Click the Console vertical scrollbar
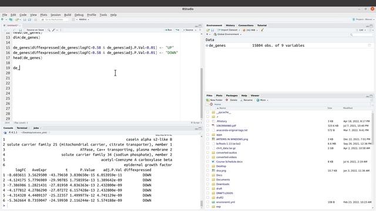 [202, 204]
